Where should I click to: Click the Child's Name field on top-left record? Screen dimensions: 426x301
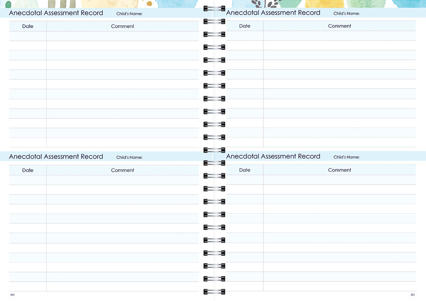[129, 13]
